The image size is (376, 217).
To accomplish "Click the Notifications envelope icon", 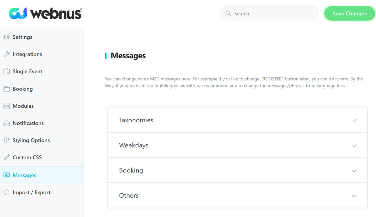I will click(6, 123).
